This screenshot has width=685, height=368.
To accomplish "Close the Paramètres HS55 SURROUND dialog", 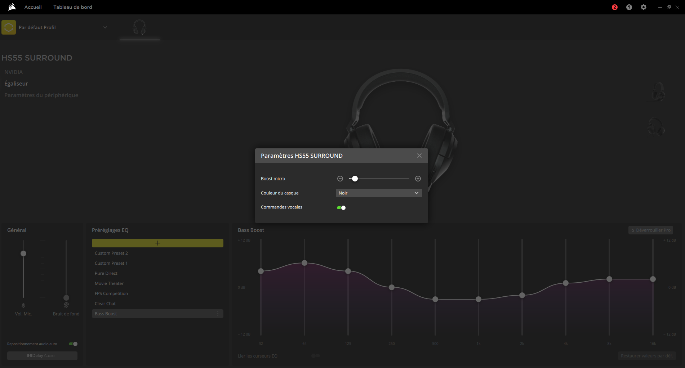I will pos(419,156).
